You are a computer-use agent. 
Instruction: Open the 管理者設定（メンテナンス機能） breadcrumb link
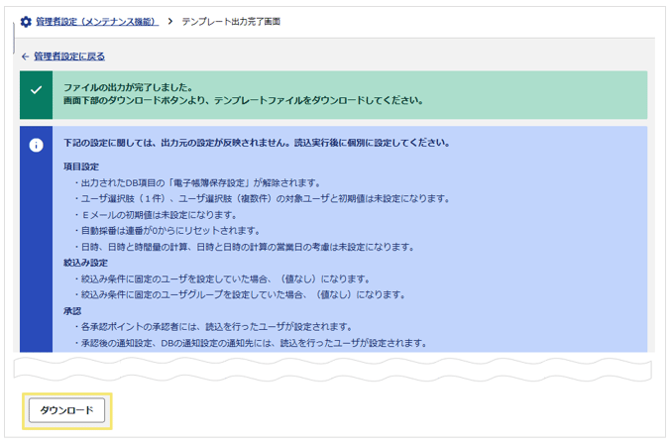(97, 22)
